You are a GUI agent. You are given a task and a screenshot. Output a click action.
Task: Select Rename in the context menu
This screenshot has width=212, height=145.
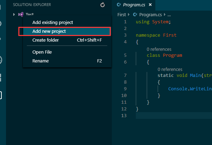click(x=41, y=61)
